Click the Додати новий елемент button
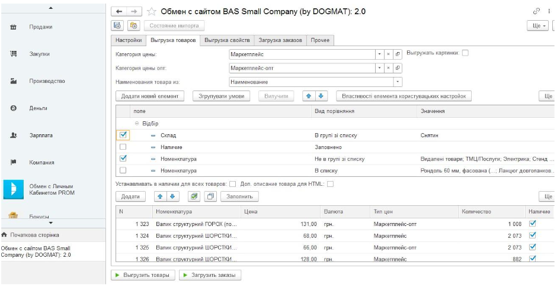 point(150,96)
